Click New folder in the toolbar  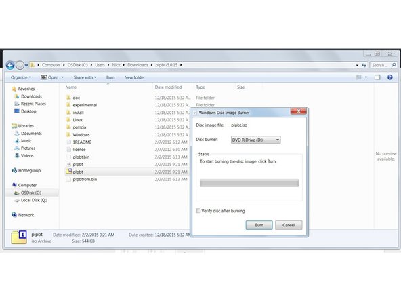(x=135, y=77)
